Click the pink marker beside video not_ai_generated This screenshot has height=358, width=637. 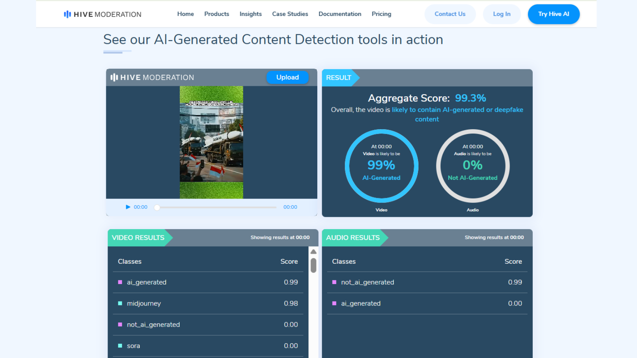coord(120,325)
